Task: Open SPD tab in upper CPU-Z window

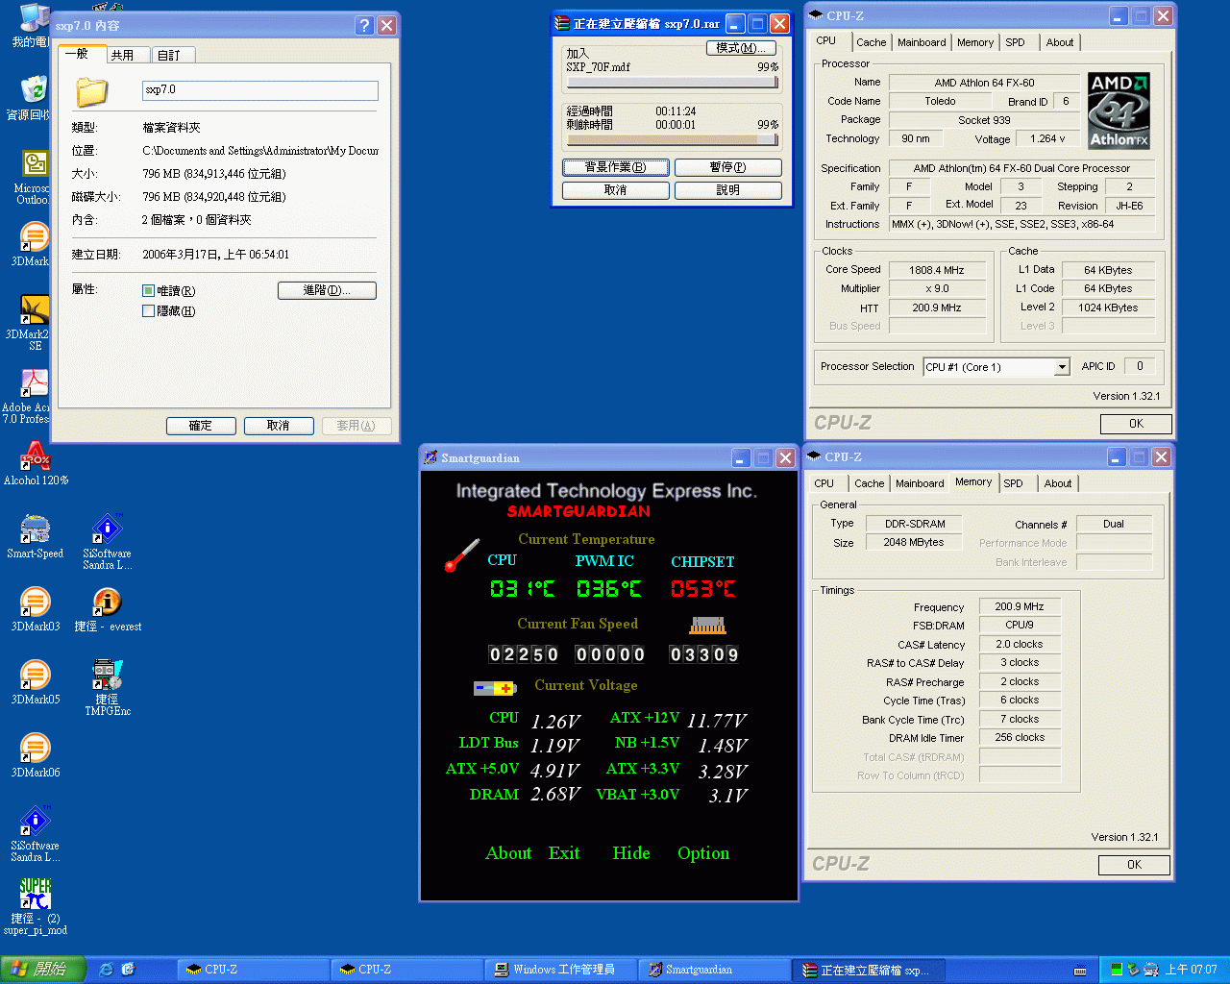Action: click(x=1015, y=42)
